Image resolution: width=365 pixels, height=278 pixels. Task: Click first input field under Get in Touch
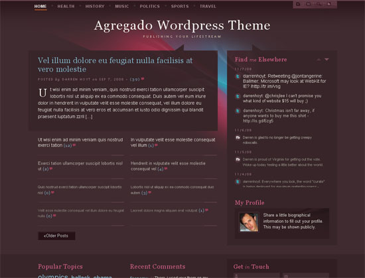tap(257, 275)
